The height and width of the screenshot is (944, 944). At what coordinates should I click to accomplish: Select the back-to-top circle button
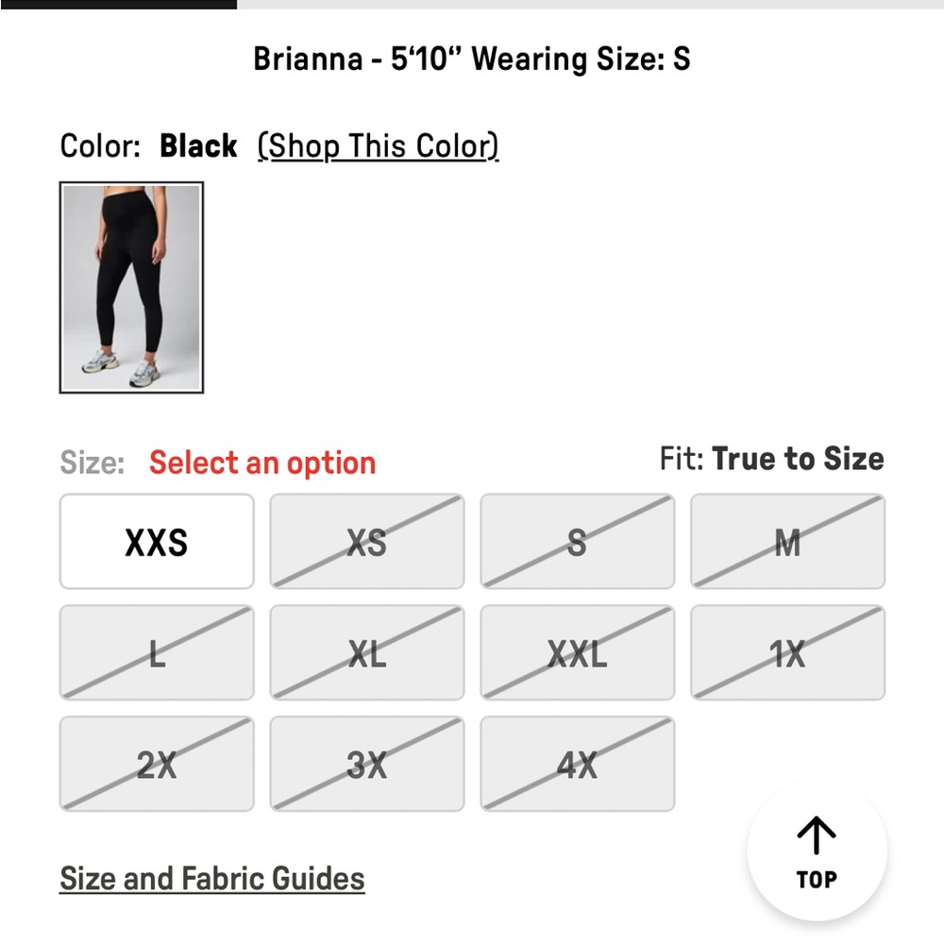tap(816, 851)
